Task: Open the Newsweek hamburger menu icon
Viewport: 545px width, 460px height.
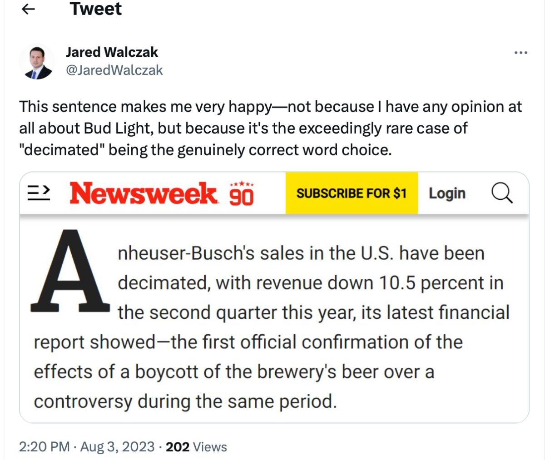Action: coord(39,193)
